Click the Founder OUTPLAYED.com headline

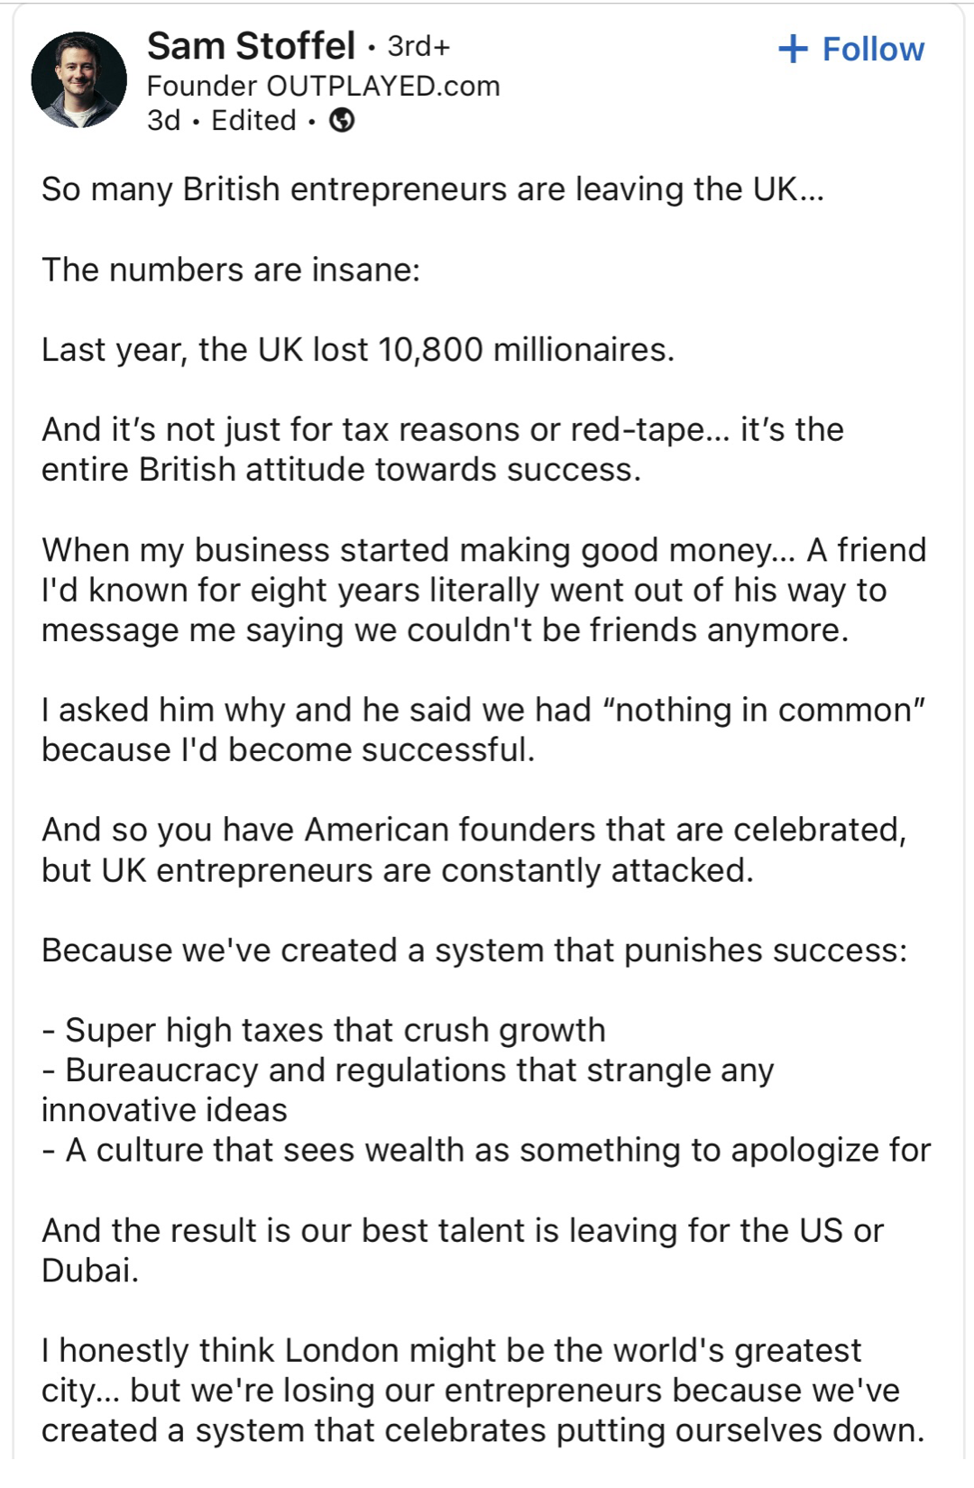coord(323,86)
